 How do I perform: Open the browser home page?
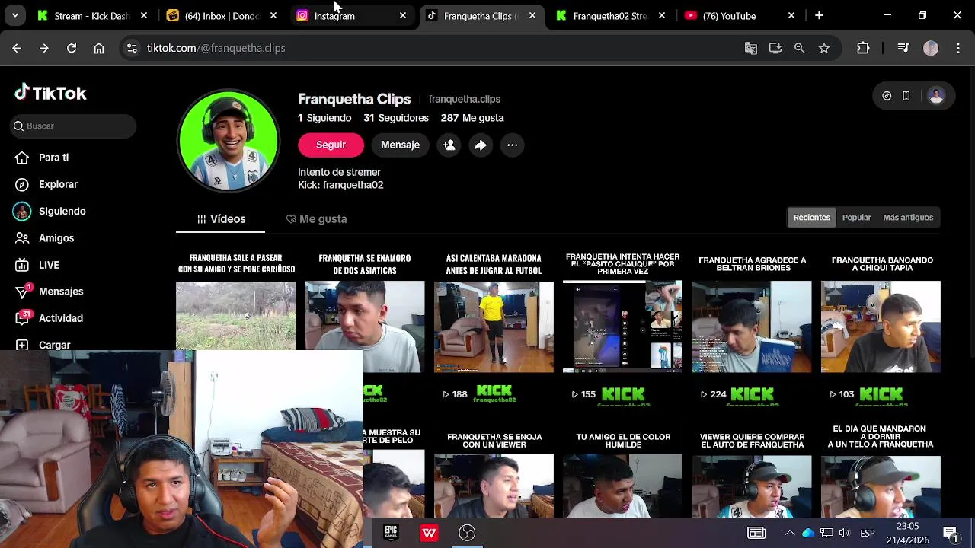tap(99, 48)
